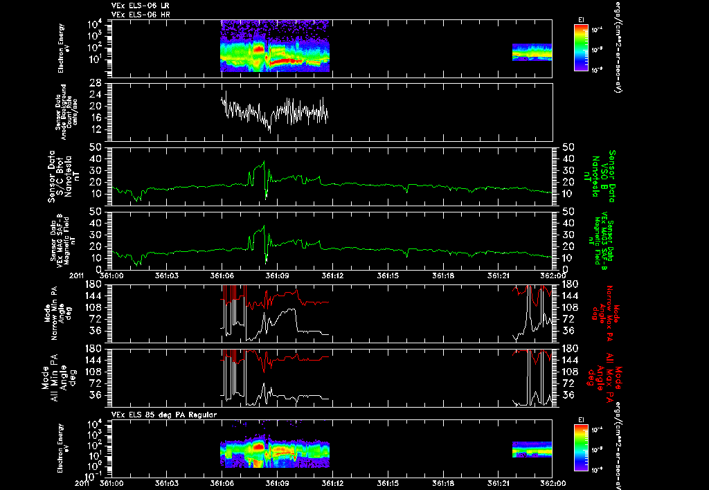
Task: Click '361:15' on the middle time axis
Action: (388, 275)
